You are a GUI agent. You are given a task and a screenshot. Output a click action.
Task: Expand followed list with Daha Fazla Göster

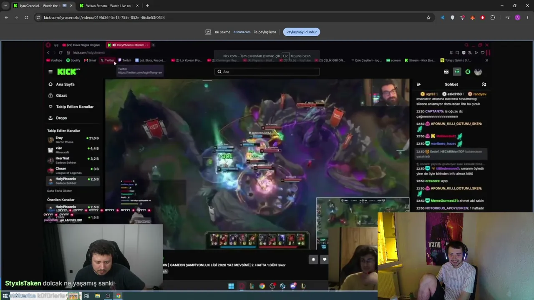coord(59,191)
